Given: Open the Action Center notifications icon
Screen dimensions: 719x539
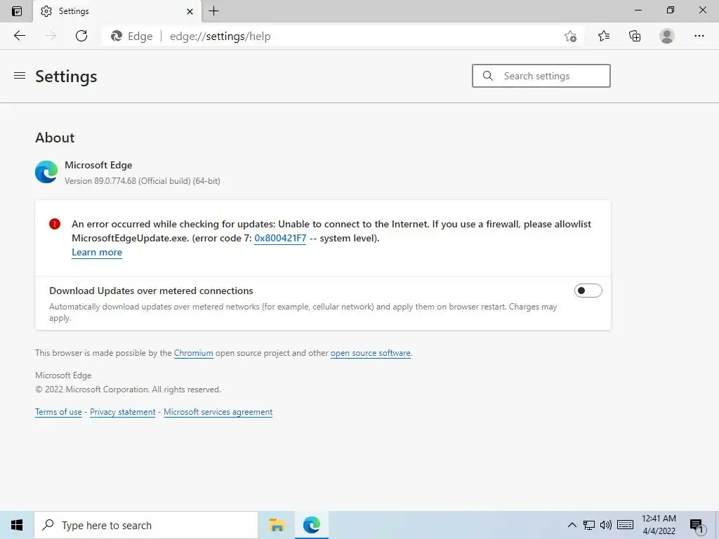Looking at the screenshot, I should [x=697, y=526].
